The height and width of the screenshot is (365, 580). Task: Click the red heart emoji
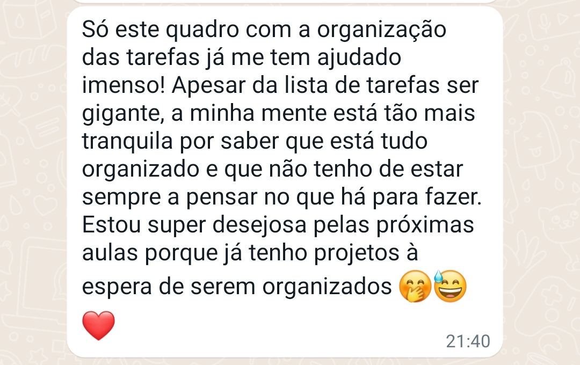tap(98, 325)
